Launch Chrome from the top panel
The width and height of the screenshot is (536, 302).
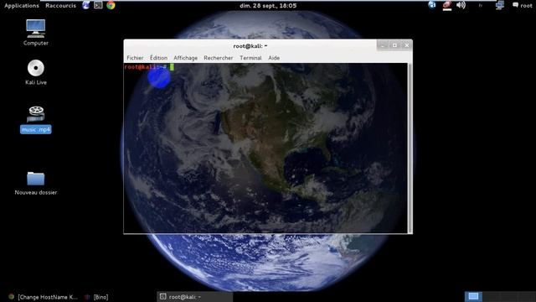(x=111, y=5)
